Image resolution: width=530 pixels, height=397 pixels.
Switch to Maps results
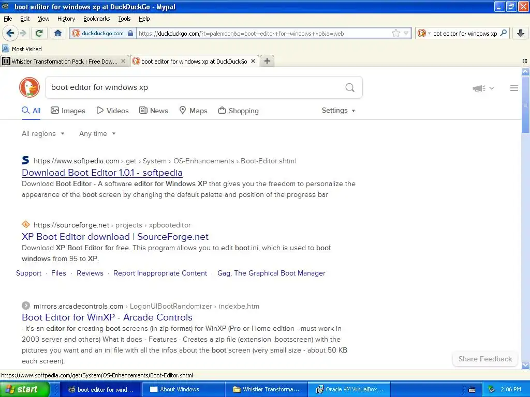[x=194, y=111]
